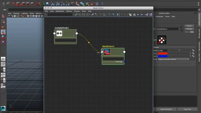Screen dimensions: 201x113
Task: Click the blue sphere shelf icon
Action: pyautogui.click(x=47, y=4)
